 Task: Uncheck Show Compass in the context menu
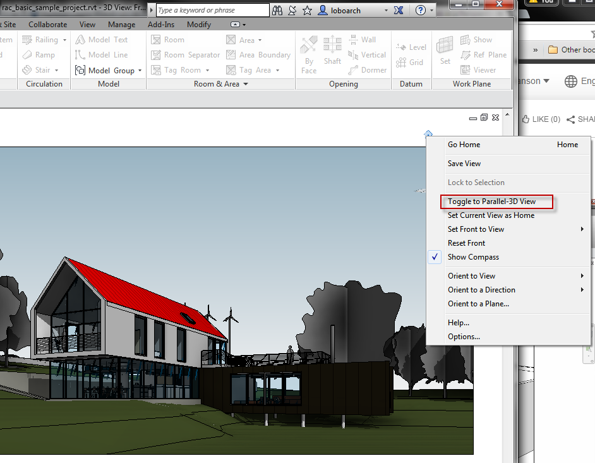pyautogui.click(x=473, y=257)
